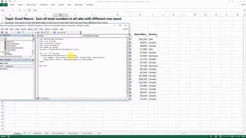
Task: Click the Undo icon in the VBA toolbar
Action: 23,32
